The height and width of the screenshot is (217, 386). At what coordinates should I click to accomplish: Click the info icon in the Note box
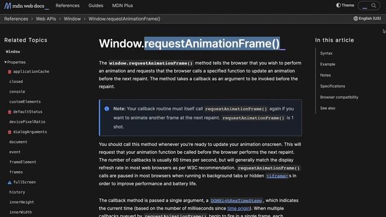tap(107, 108)
